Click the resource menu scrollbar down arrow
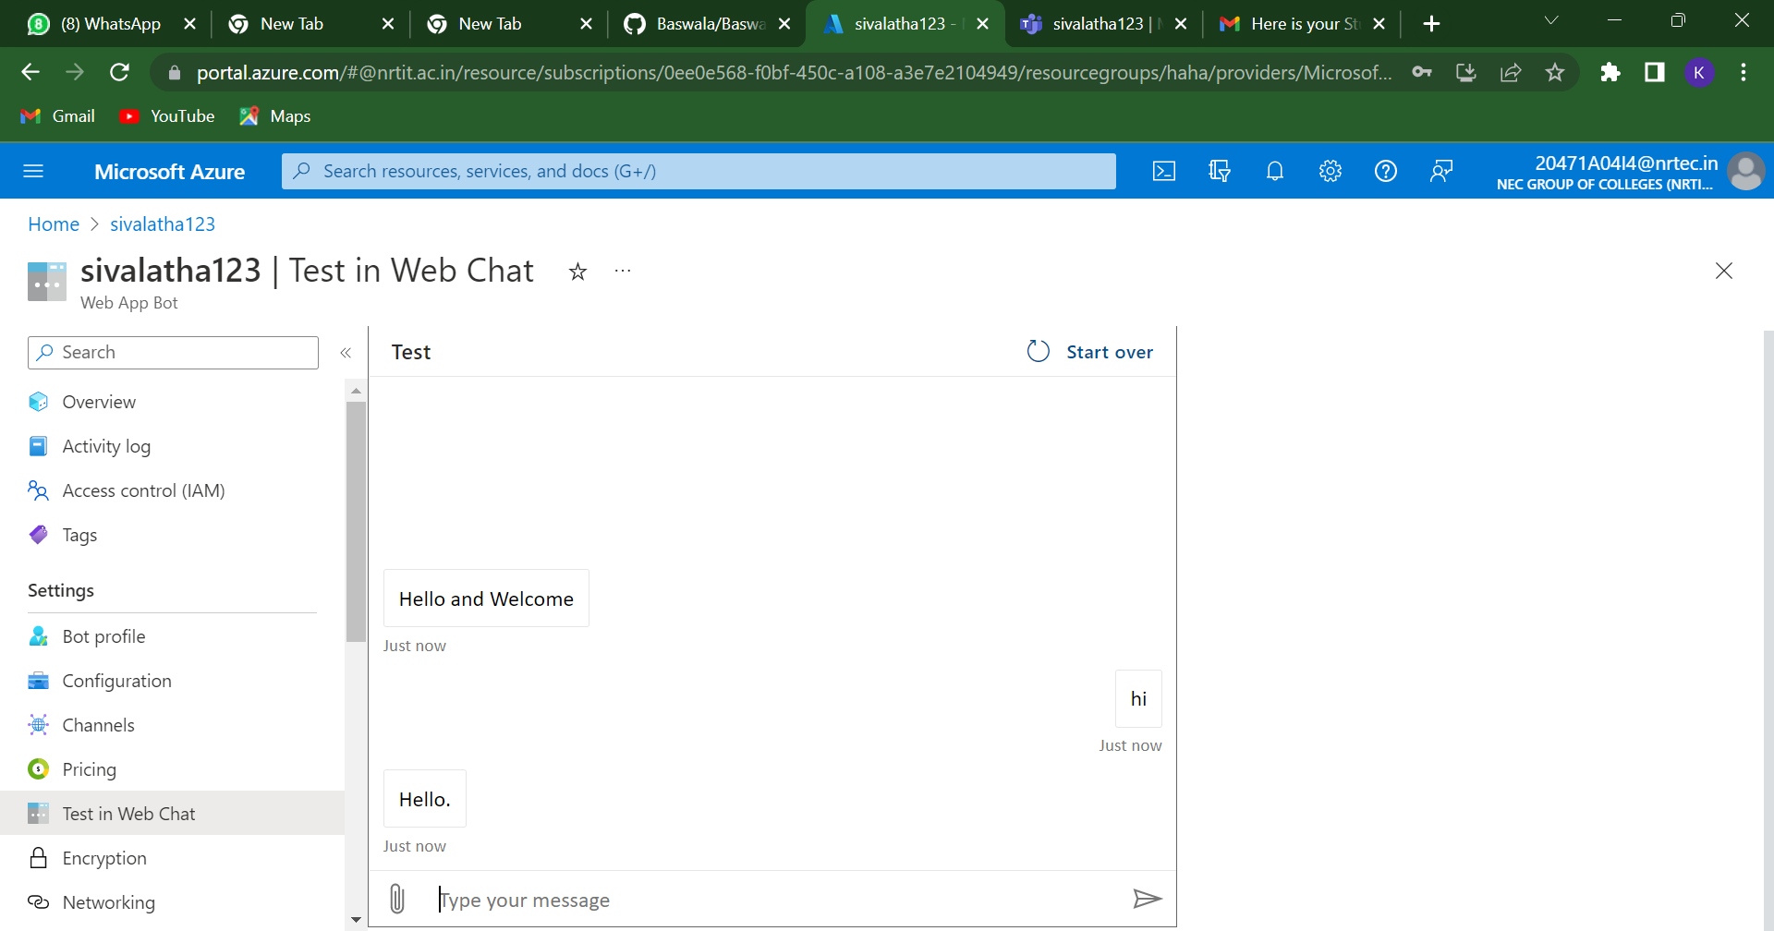This screenshot has height=931, width=1774. 356,920
